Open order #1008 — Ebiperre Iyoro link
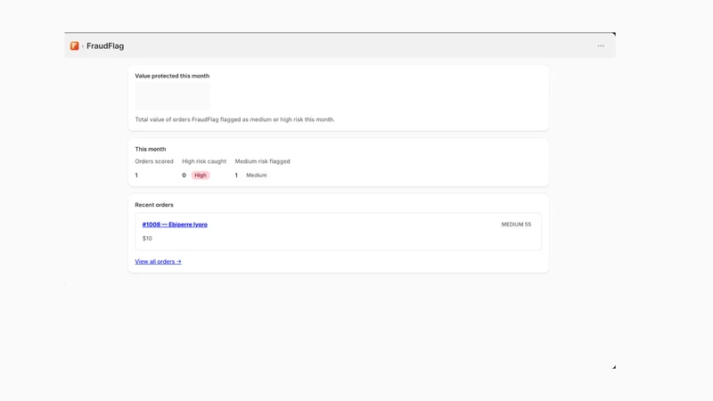713x401 pixels. pos(175,225)
